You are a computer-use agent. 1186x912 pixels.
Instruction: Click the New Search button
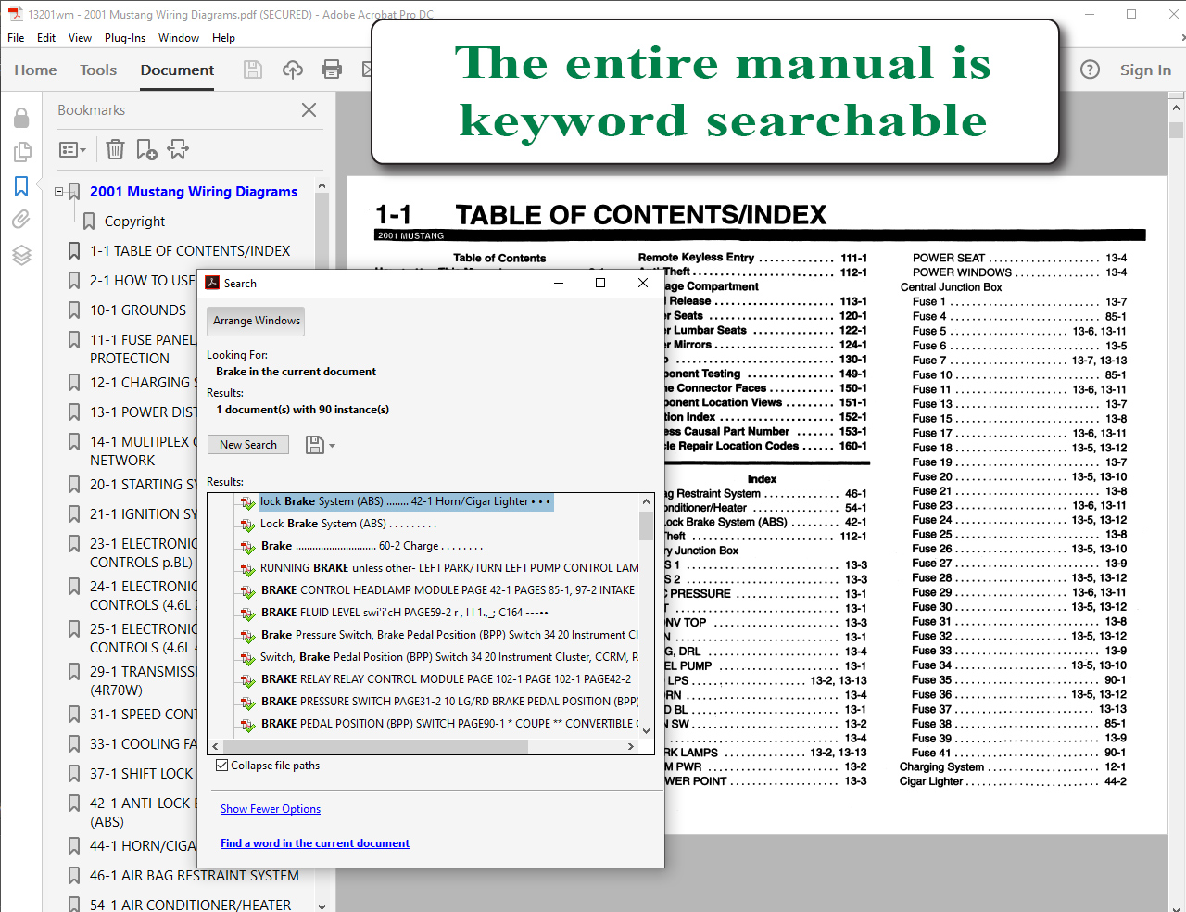point(248,445)
